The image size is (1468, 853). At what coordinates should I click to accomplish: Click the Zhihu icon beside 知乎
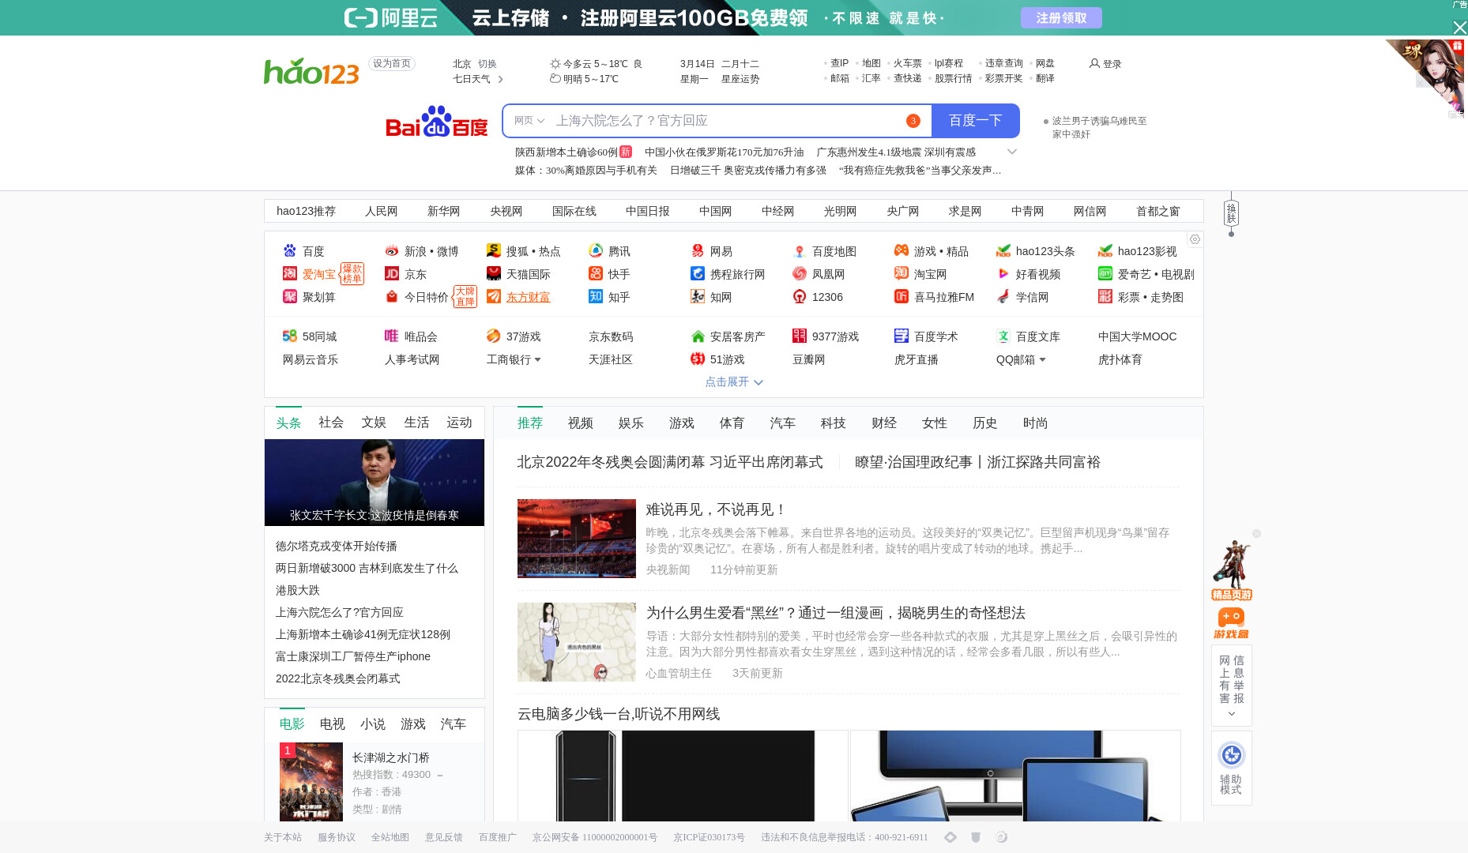point(596,297)
